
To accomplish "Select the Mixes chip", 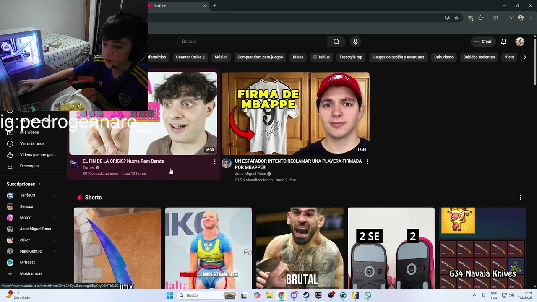I will pyautogui.click(x=298, y=57).
